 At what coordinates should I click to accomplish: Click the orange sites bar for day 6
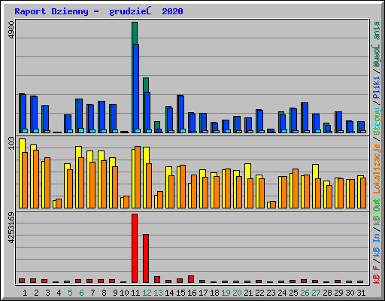81,183
